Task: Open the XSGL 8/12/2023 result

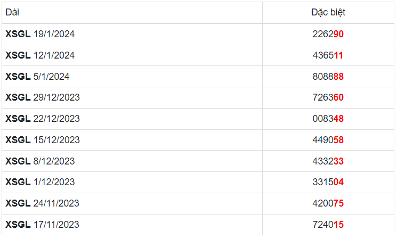Action: [40, 161]
